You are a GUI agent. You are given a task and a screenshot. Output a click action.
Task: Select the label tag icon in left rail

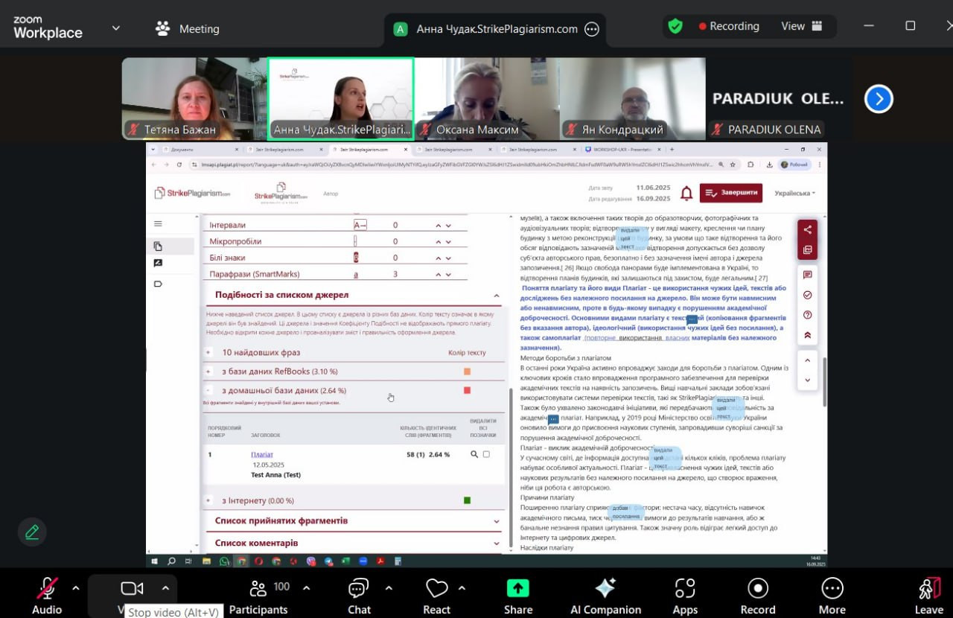tap(158, 284)
